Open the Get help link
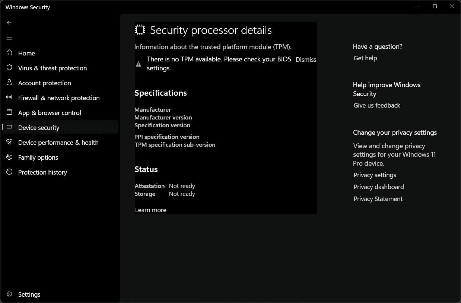The height and width of the screenshot is (303, 461). (x=365, y=58)
